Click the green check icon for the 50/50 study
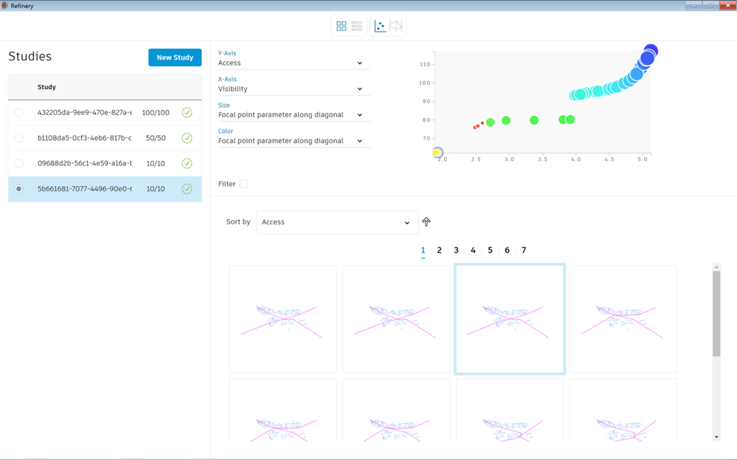 click(187, 138)
